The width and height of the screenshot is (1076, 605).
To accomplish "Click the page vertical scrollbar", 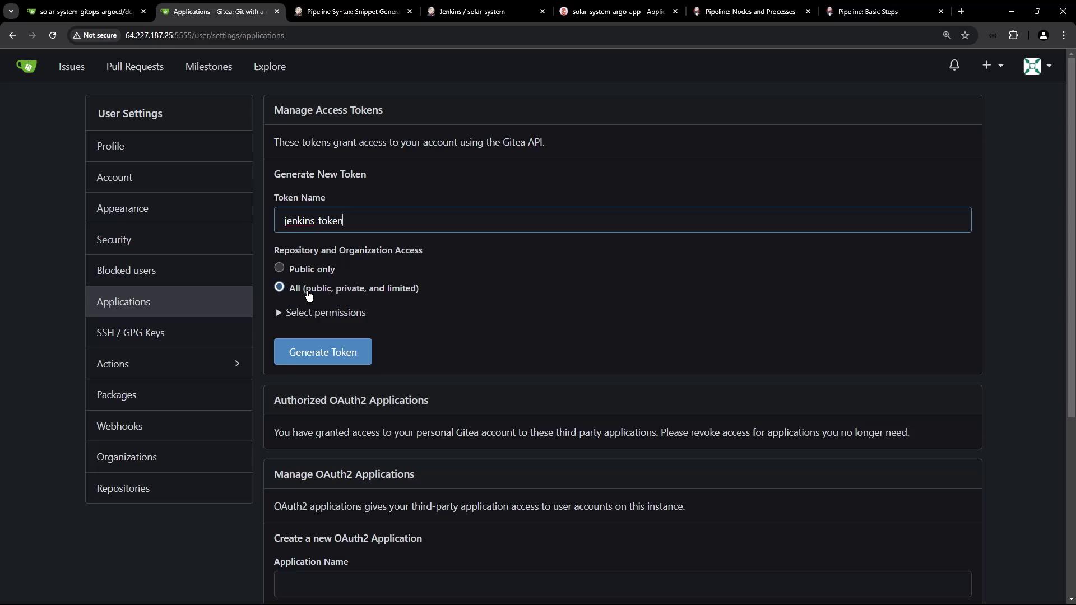I will click(x=1071, y=235).
